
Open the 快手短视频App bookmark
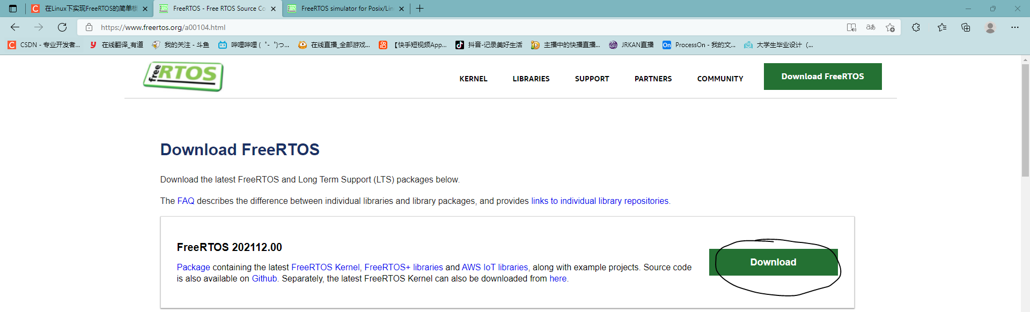pyautogui.click(x=413, y=45)
